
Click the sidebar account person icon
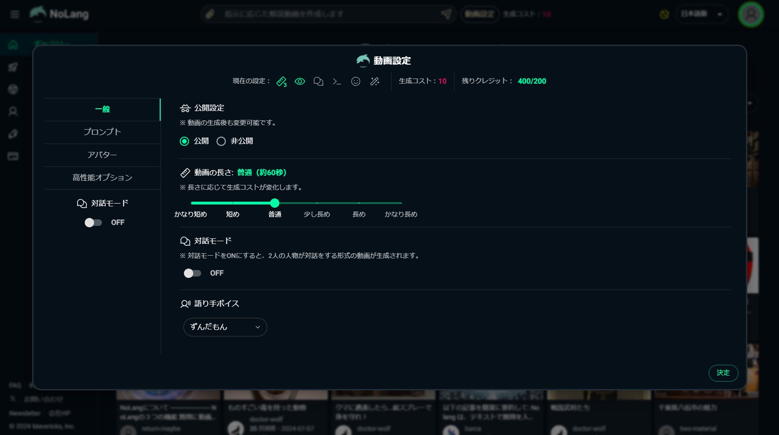[x=13, y=112]
